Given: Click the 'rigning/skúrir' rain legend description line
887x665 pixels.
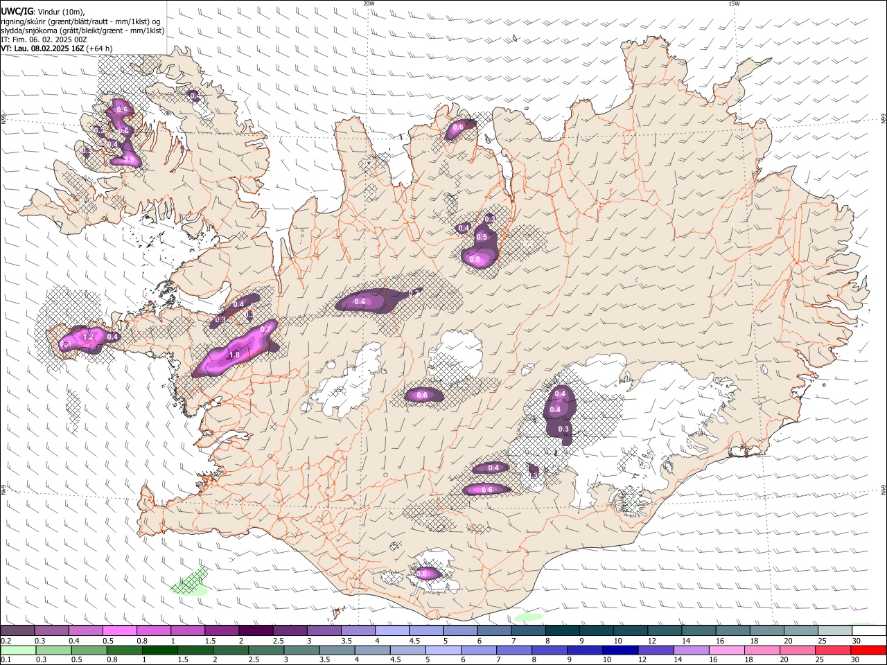Looking at the screenshot, I should 81,21.
